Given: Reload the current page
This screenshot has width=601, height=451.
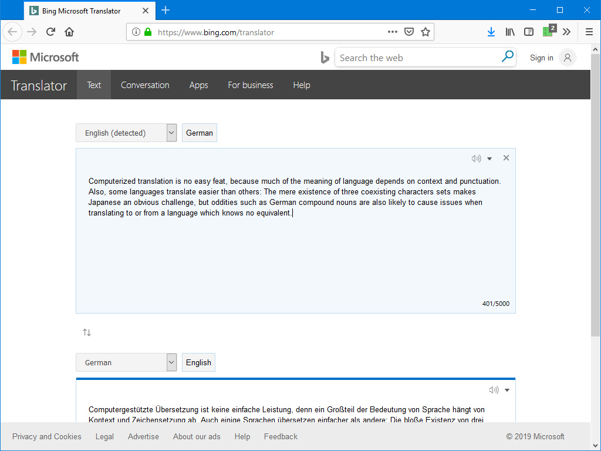Looking at the screenshot, I should click(x=50, y=32).
